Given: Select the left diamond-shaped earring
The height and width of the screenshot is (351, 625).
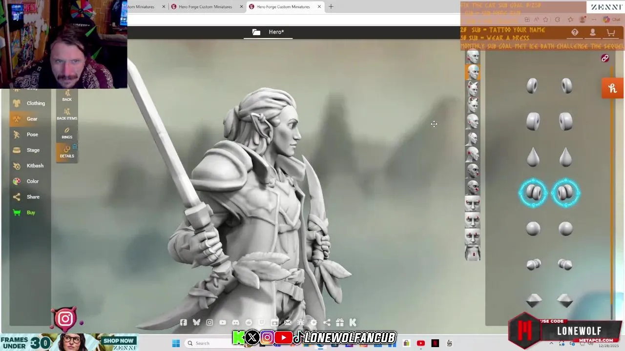Looking at the screenshot, I should pos(533,300).
